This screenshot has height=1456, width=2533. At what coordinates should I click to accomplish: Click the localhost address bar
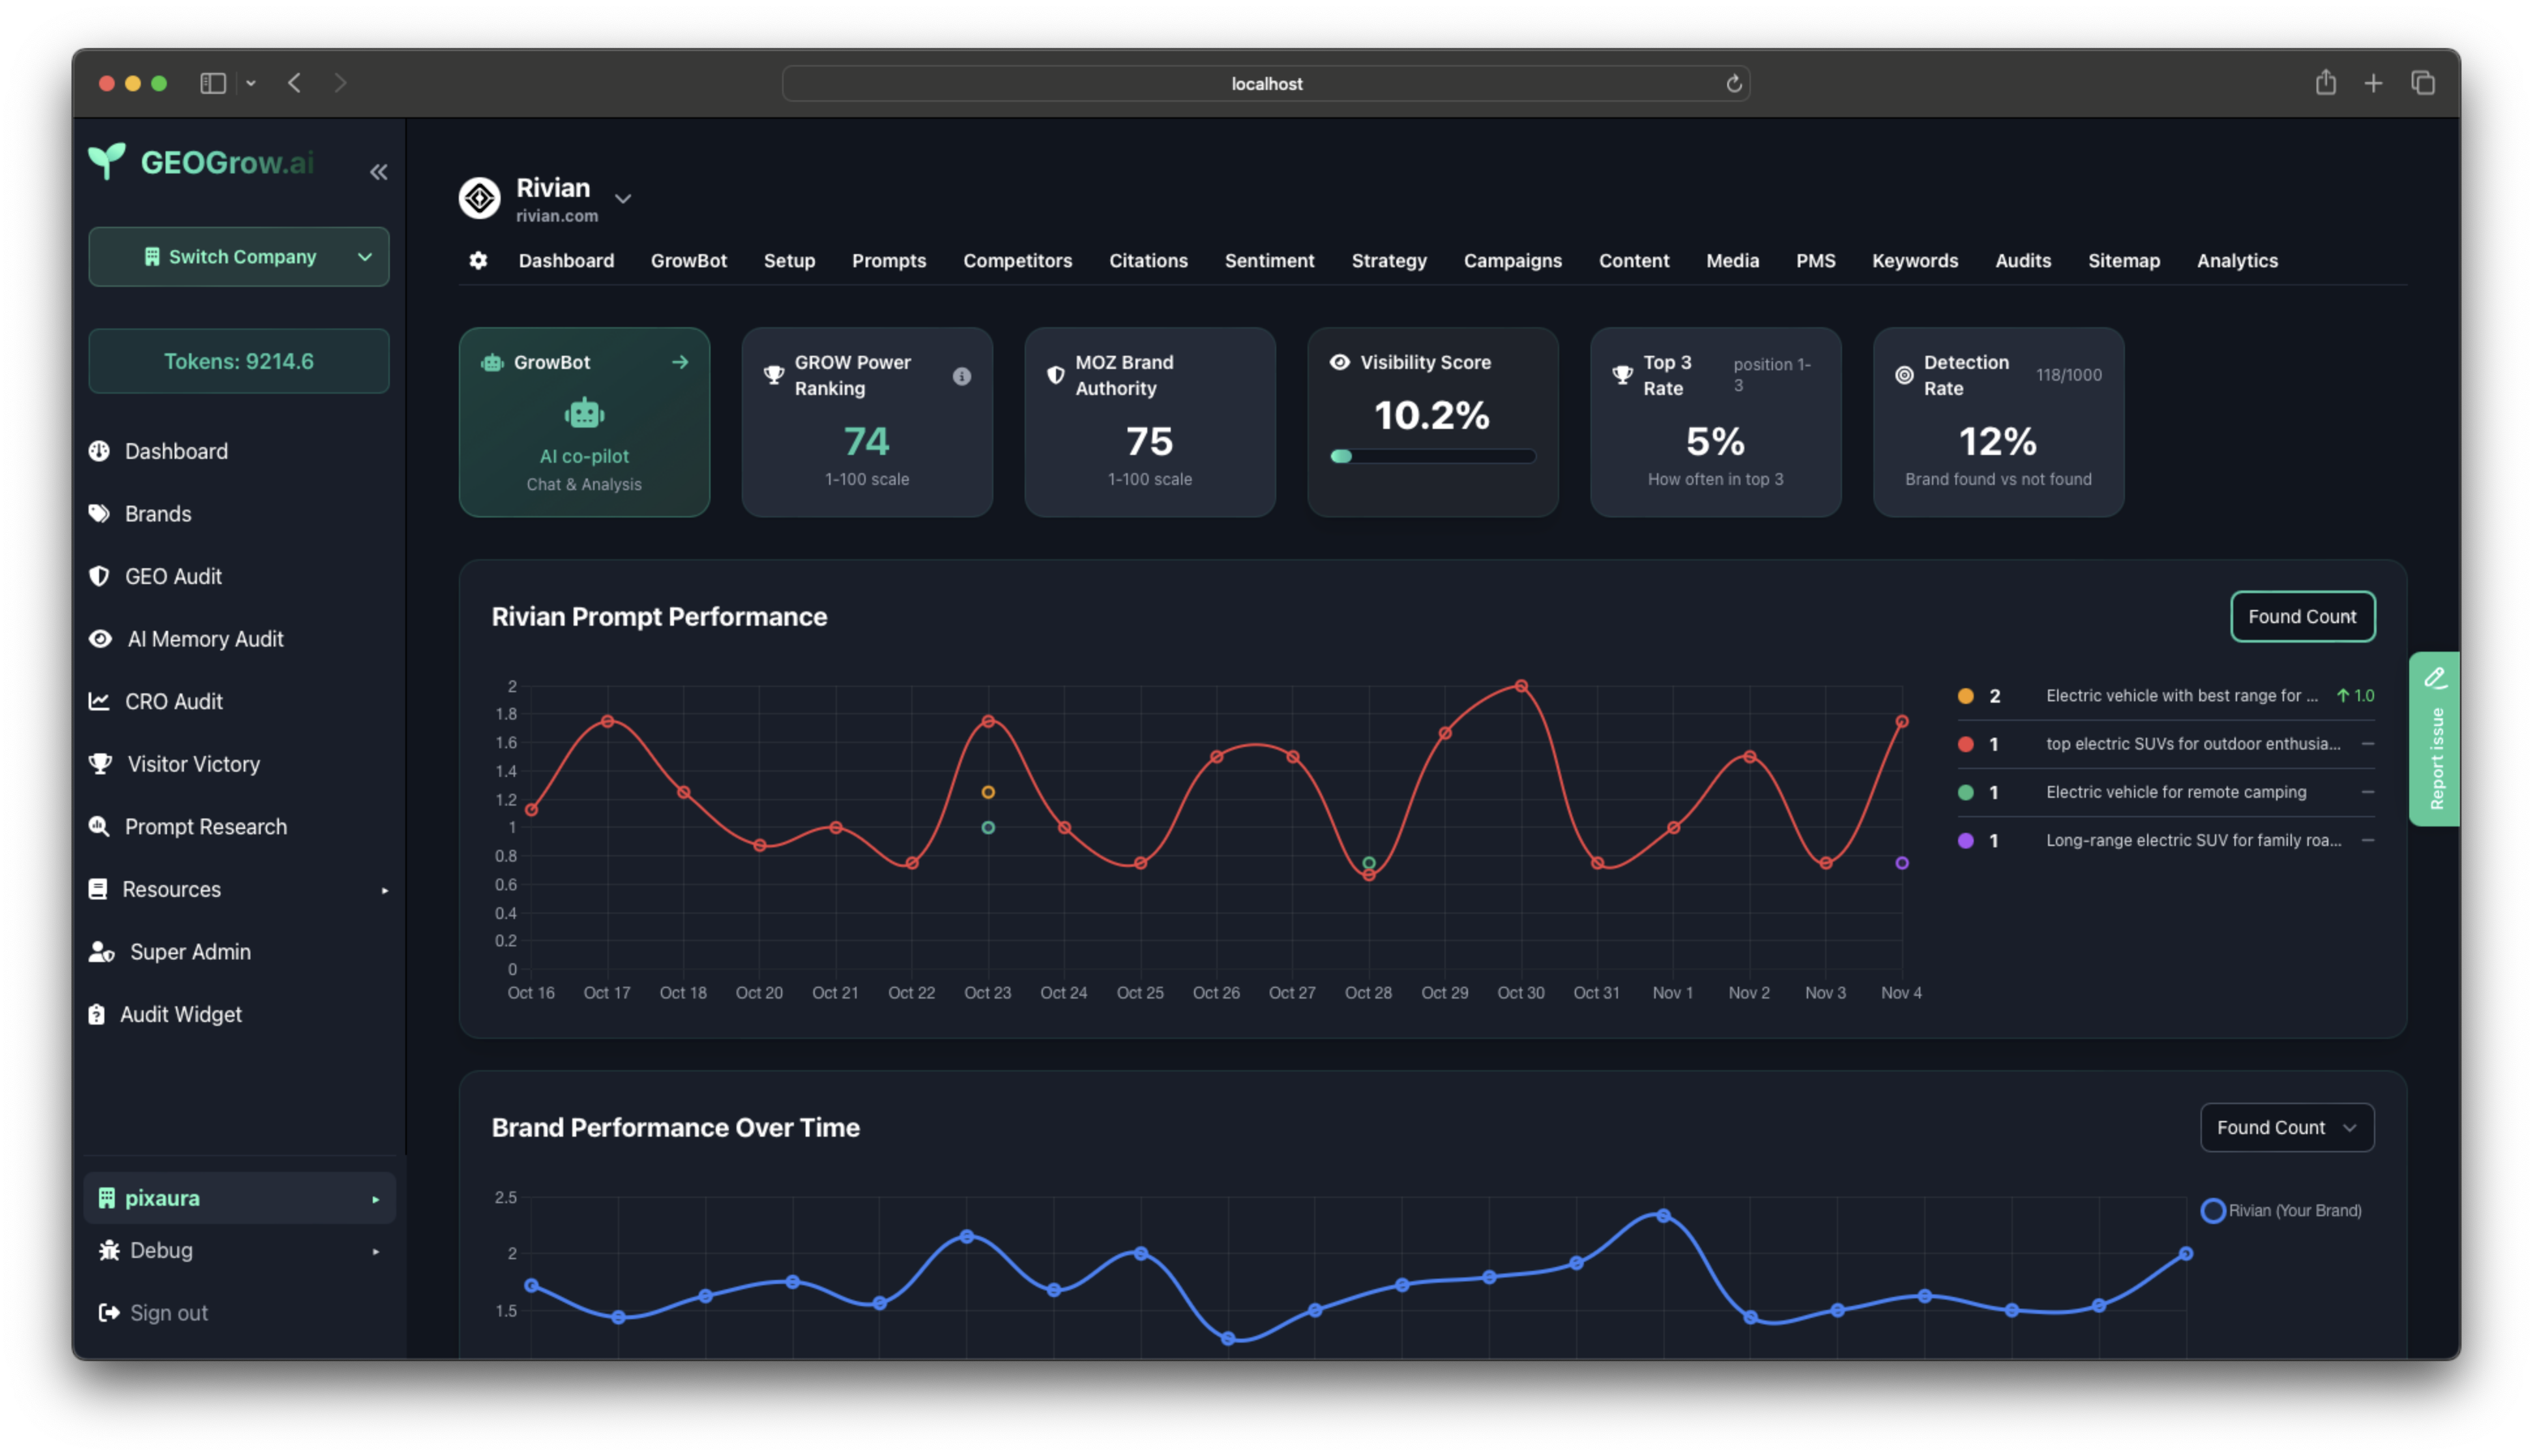pos(1266,83)
